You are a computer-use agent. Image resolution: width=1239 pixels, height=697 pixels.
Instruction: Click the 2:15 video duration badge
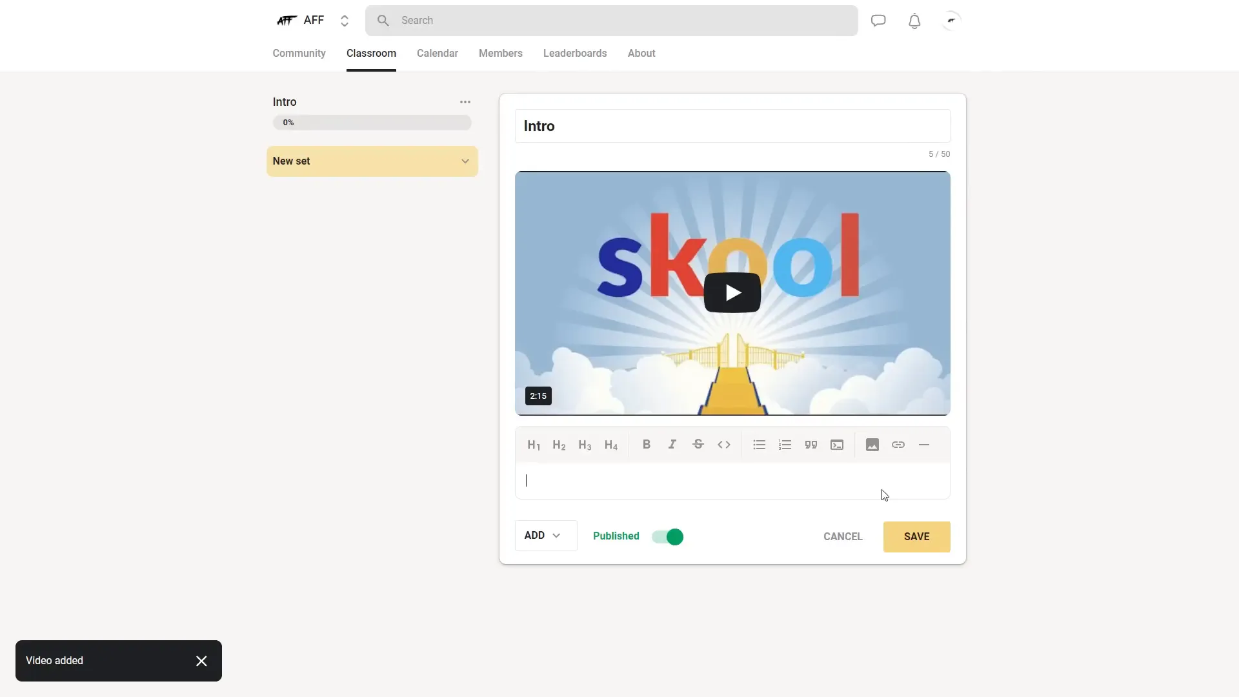538,396
